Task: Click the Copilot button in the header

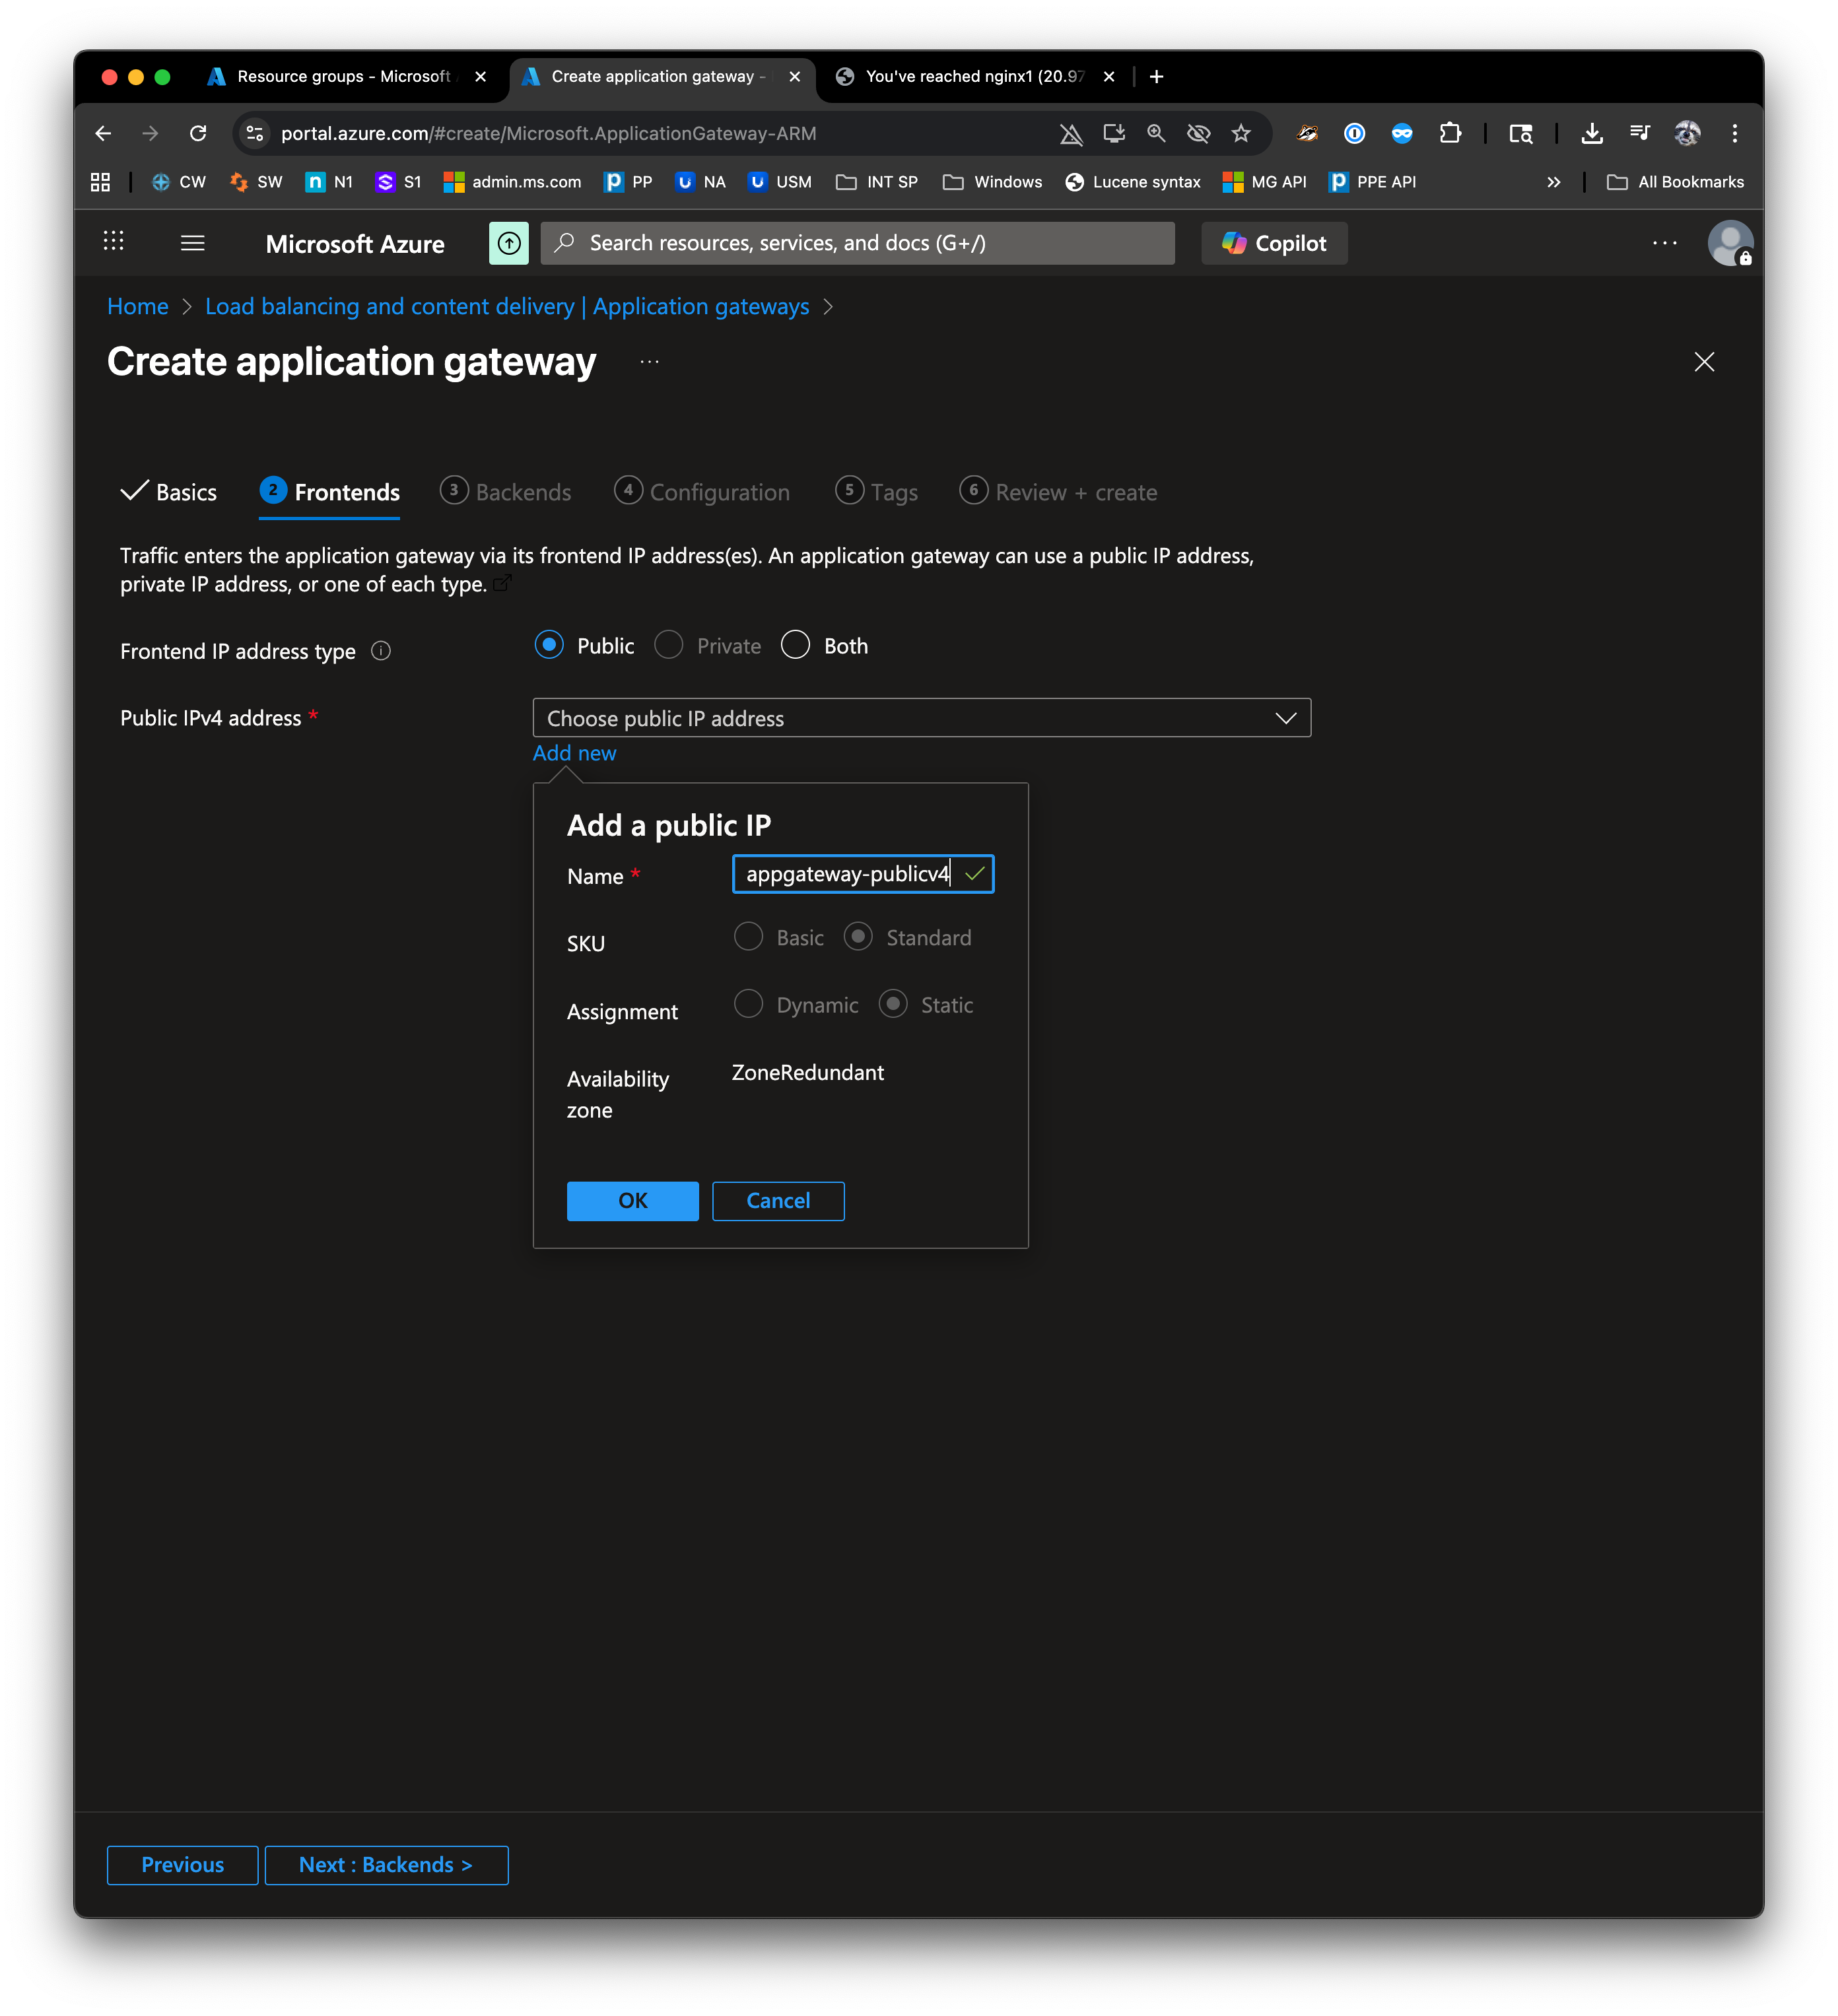Action: pos(1274,243)
